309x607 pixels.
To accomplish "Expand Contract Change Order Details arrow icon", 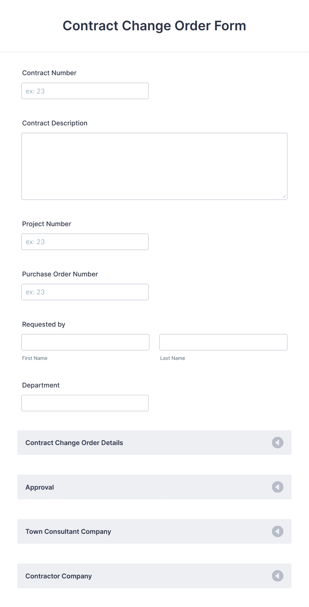I will [x=277, y=443].
